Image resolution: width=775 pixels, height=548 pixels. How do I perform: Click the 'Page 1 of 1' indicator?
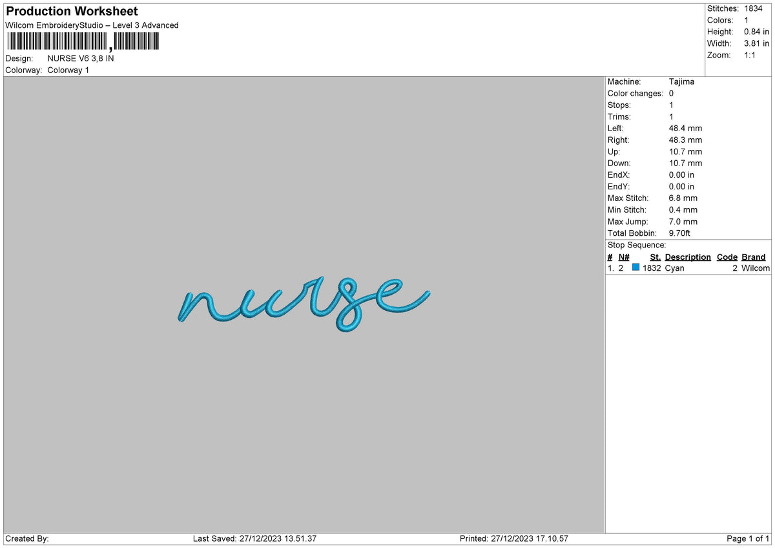coord(748,538)
